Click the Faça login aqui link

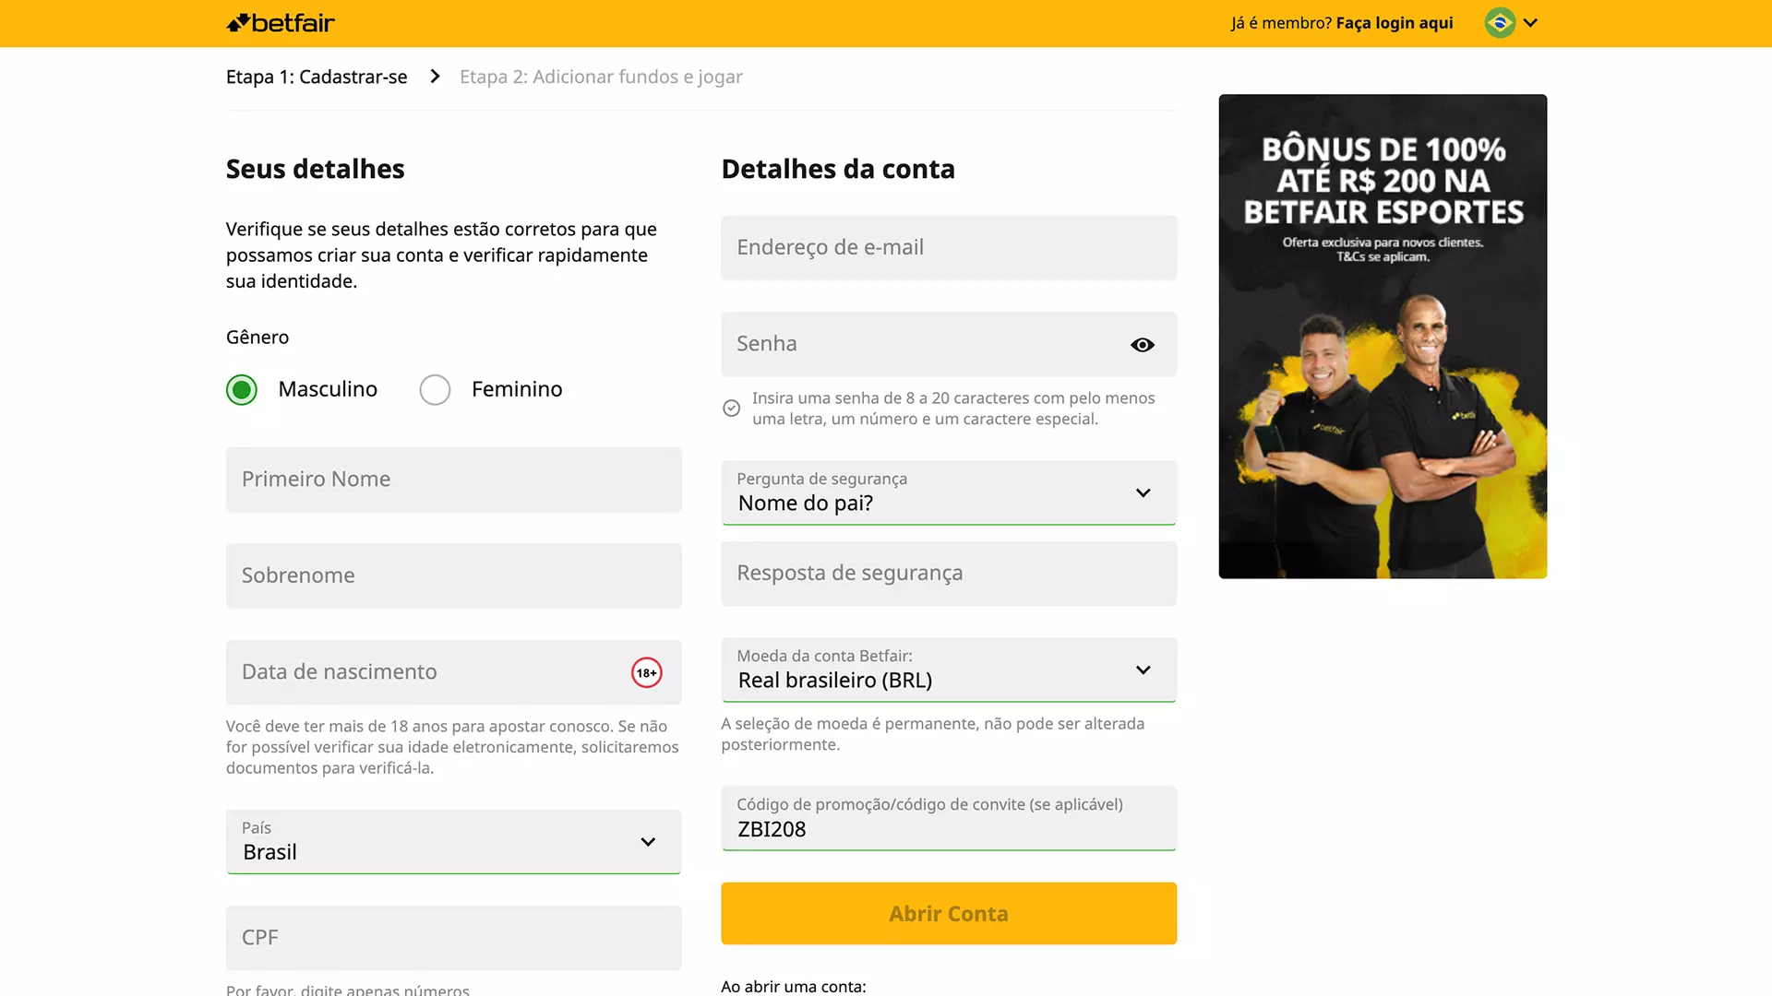tap(1395, 23)
